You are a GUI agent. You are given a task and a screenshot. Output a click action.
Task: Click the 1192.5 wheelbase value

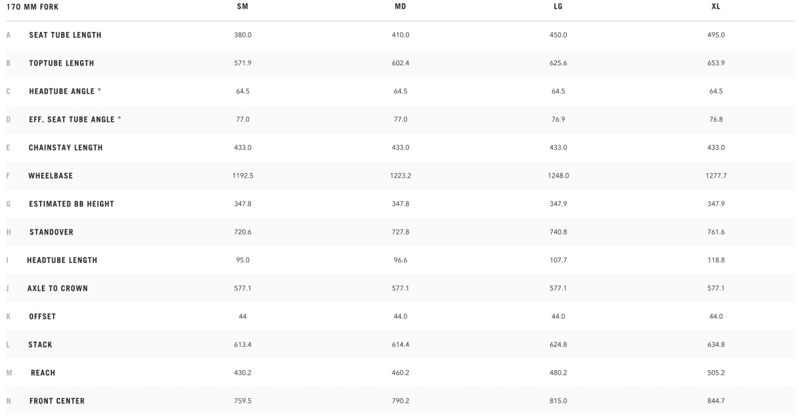tap(242, 176)
